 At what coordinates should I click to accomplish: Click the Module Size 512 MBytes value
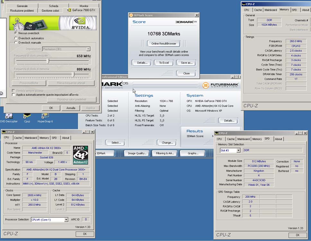259,161
